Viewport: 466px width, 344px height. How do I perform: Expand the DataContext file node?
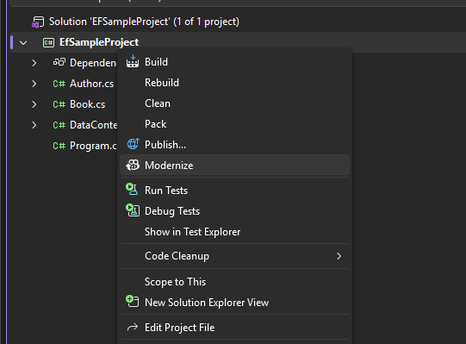34,125
